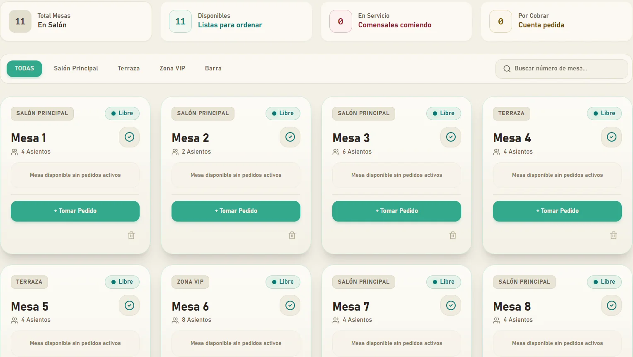Click the Por Cobrar count of 0
Viewport: 633px width, 357px height.
click(501, 22)
